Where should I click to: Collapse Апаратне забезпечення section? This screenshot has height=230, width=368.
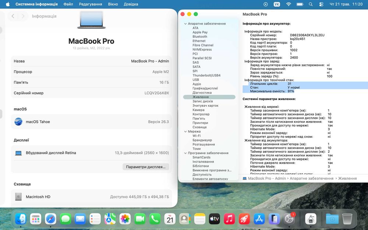click(185, 24)
